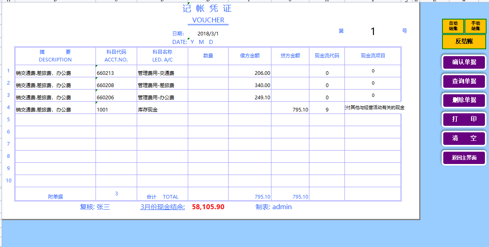
Task: Print the voucher with 打印 button
Action: tap(464, 119)
